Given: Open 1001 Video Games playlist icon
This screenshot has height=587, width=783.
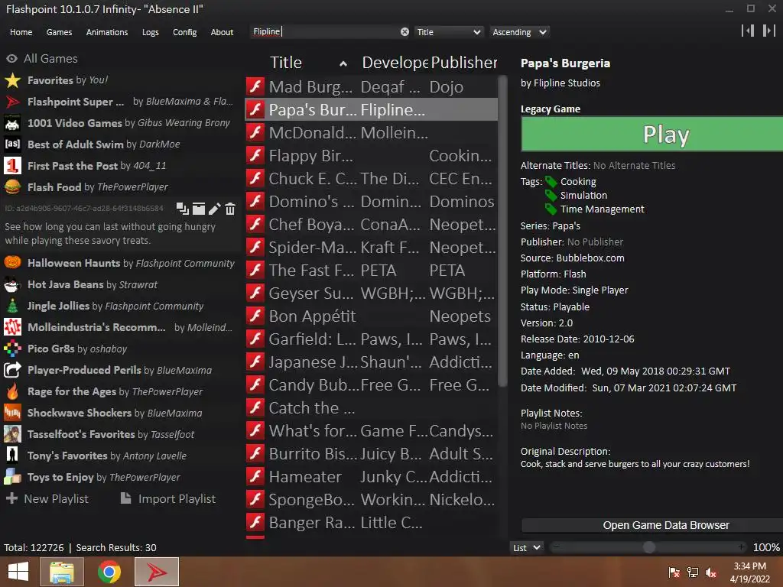Looking at the screenshot, I should point(12,123).
